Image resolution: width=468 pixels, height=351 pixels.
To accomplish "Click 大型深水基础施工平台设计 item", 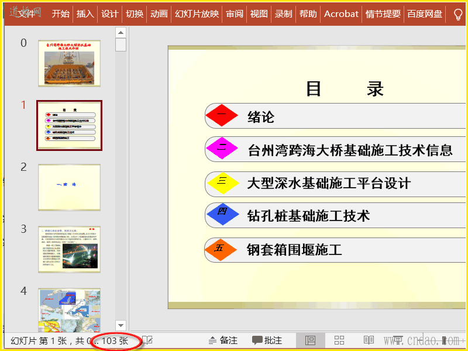I will pos(329,183).
